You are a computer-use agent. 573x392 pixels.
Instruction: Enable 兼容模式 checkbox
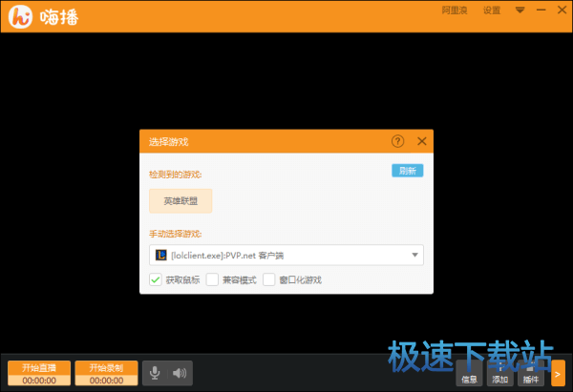(212, 280)
